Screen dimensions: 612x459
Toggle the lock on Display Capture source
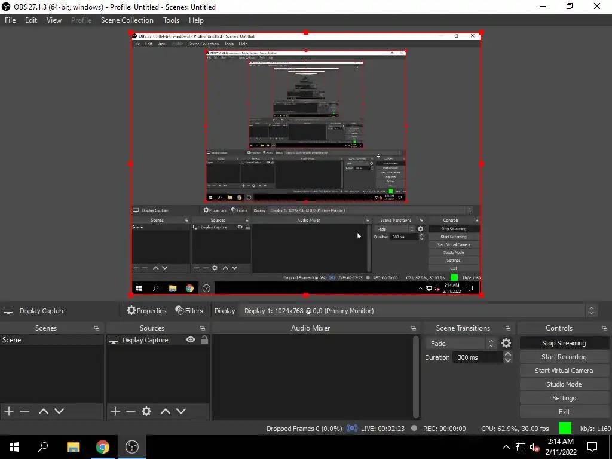[x=204, y=339]
